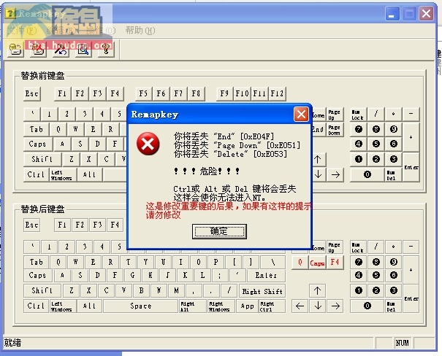Click the main Enter key on lower keyboard
Viewport: 442px width, 356px height.
pyautogui.click(x=266, y=275)
